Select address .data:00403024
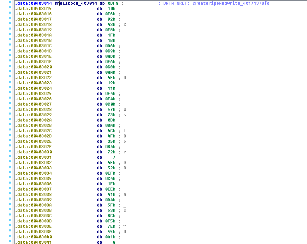Screen dimensions: 307x244 (34, 88)
